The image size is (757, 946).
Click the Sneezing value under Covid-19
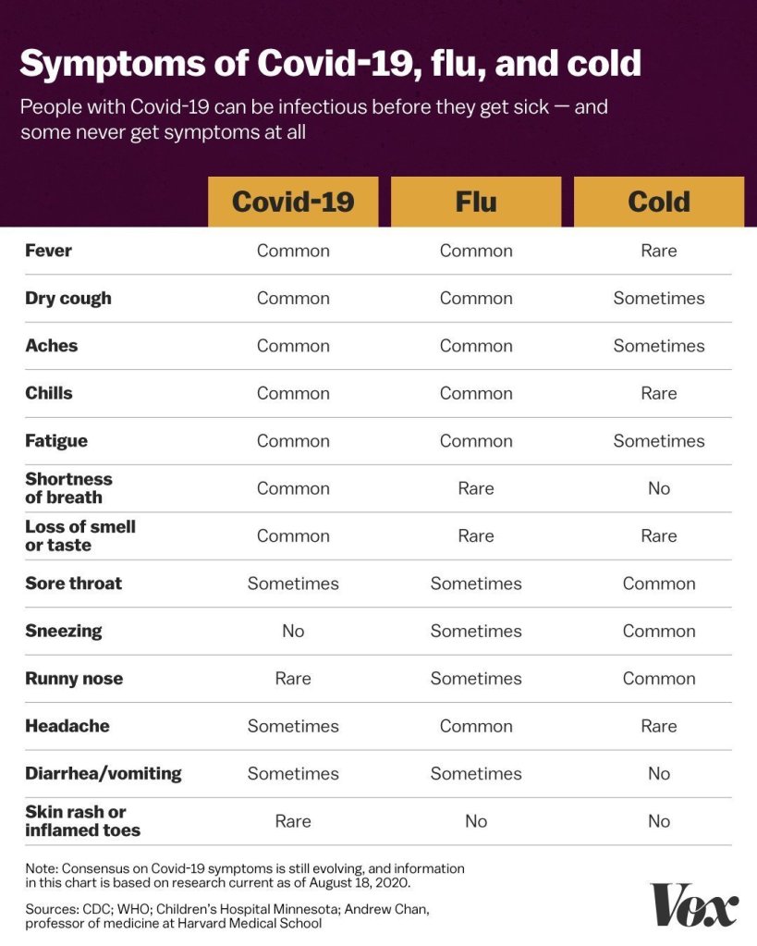293,631
